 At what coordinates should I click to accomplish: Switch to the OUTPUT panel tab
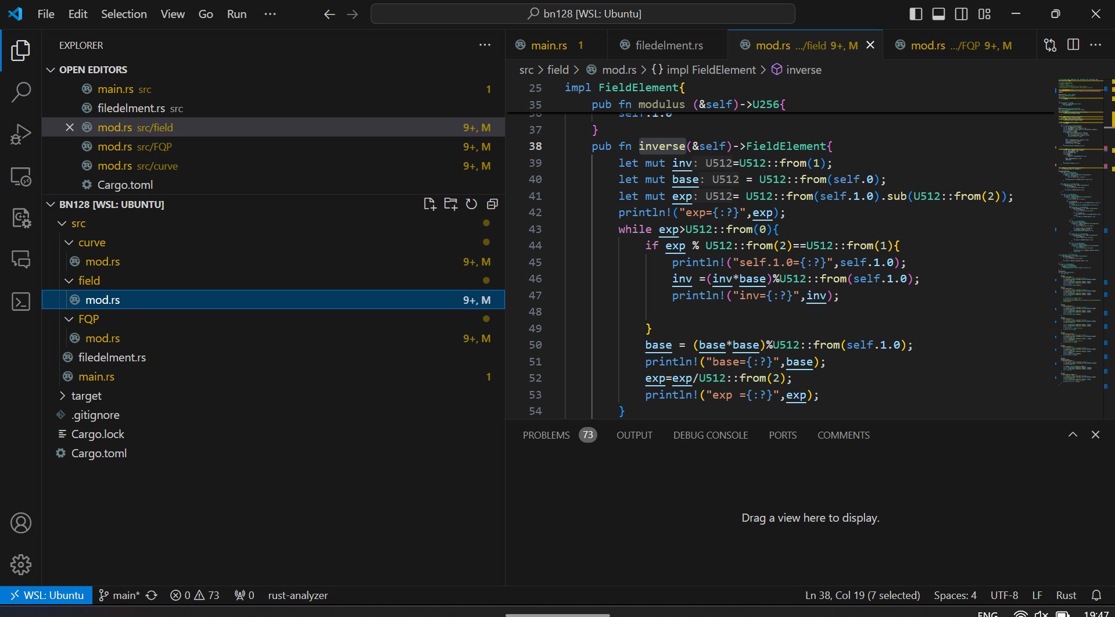[x=634, y=435]
